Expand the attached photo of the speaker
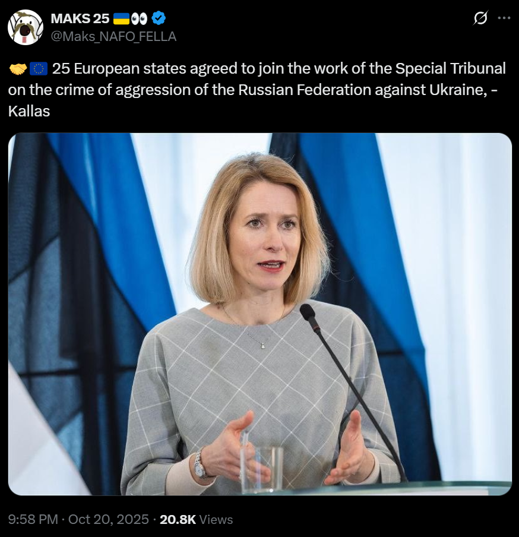The image size is (519, 537). 260,314
